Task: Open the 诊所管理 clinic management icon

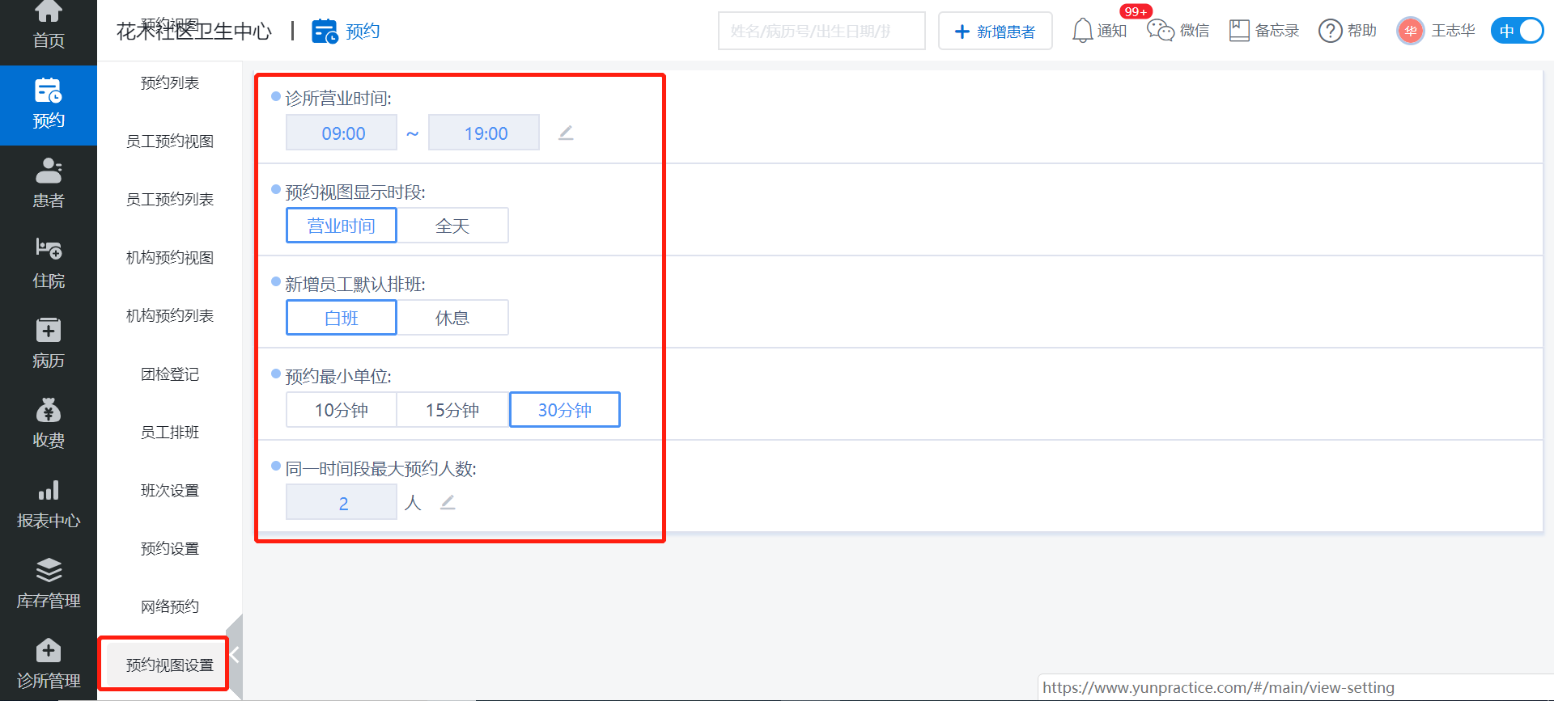Action: coord(49,650)
